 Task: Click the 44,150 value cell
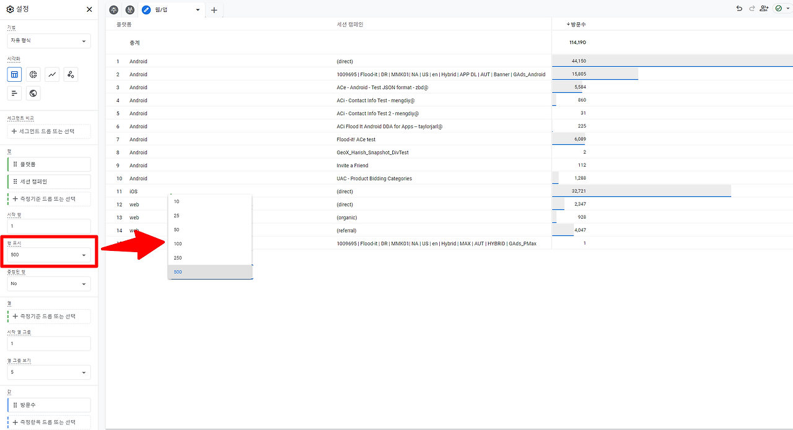pos(579,61)
